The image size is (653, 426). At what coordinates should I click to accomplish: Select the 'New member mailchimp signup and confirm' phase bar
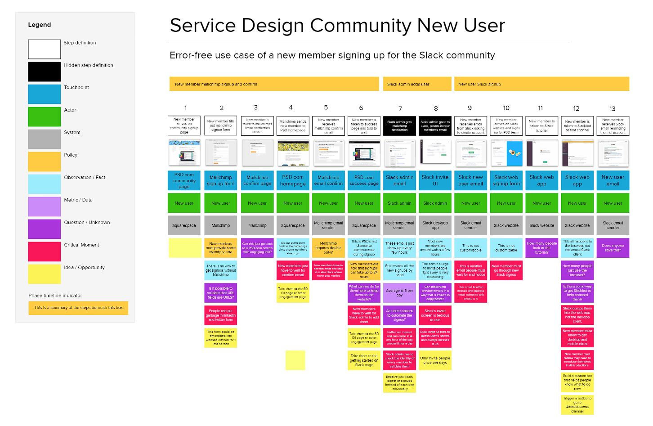(275, 84)
